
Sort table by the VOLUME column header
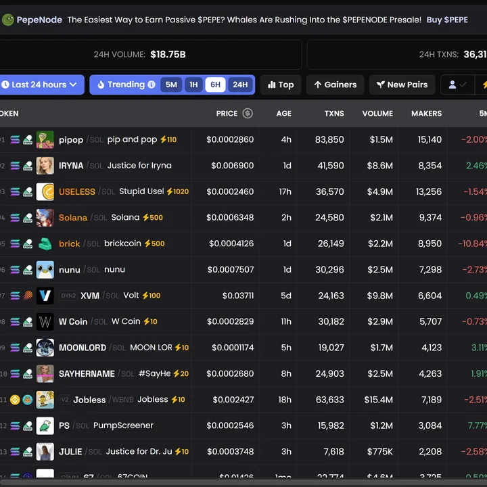pos(377,114)
